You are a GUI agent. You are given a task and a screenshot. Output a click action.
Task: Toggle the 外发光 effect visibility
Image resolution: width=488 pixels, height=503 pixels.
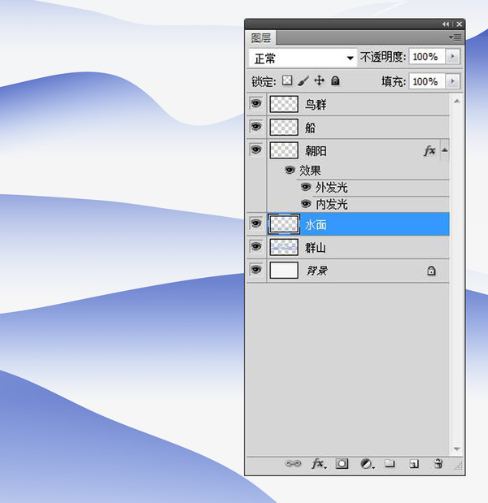click(306, 187)
